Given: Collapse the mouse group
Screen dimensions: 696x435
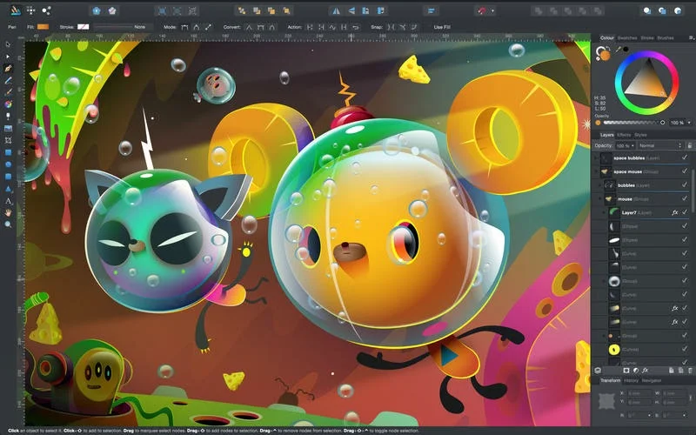Looking at the screenshot, I should coord(599,199).
